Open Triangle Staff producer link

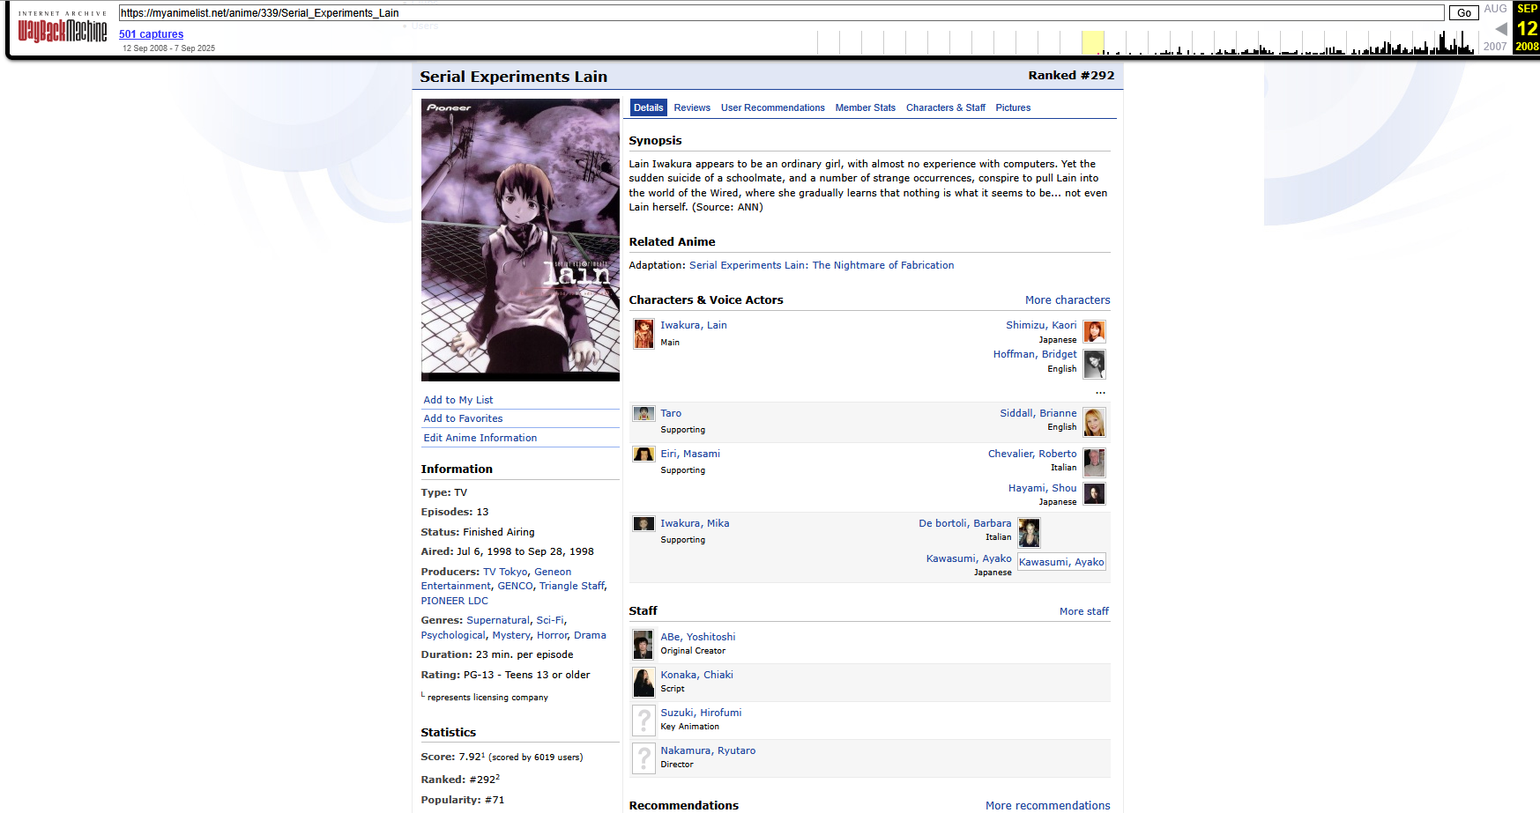[572, 586]
